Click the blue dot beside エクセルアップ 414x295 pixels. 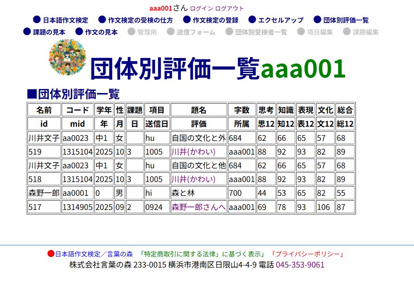[x=252, y=20]
